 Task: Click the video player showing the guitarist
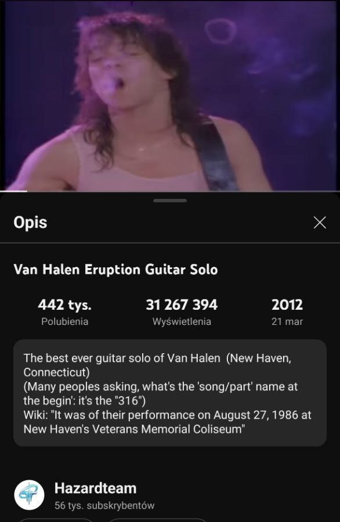tap(170, 96)
